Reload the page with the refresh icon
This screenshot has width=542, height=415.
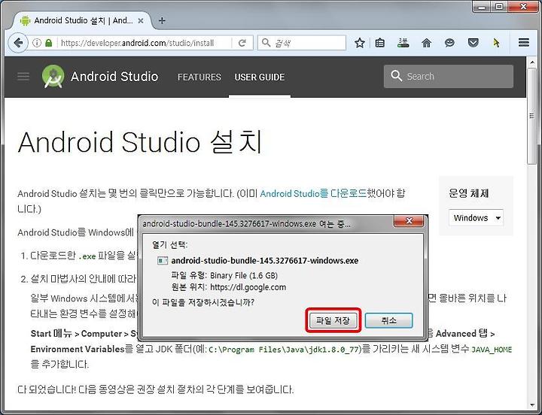point(242,43)
